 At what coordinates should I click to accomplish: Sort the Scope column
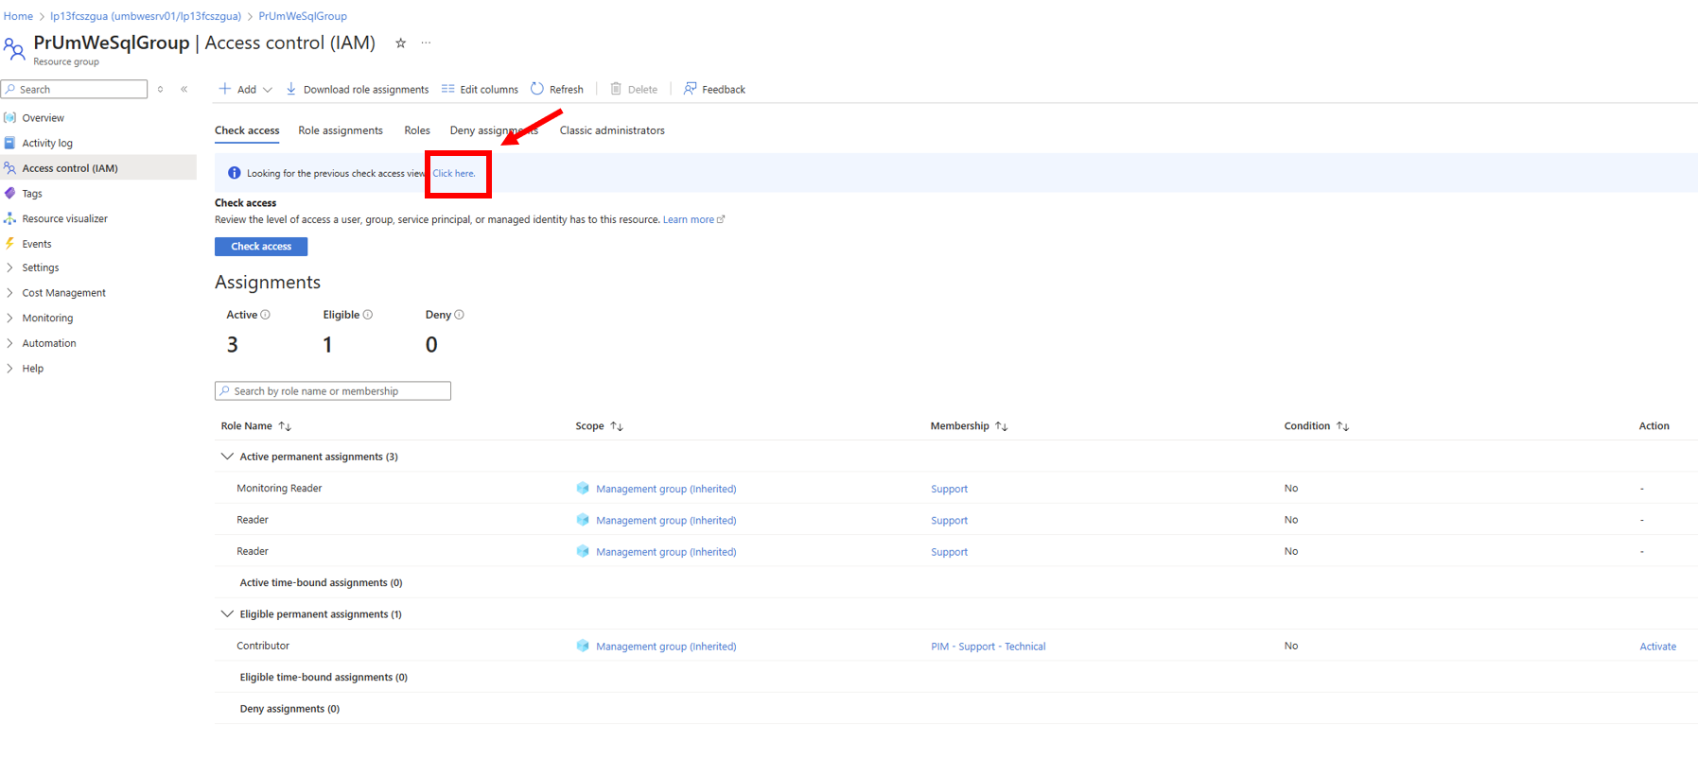(617, 426)
